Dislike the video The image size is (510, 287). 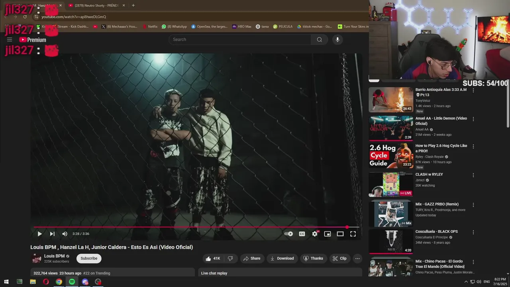(230, 258)
